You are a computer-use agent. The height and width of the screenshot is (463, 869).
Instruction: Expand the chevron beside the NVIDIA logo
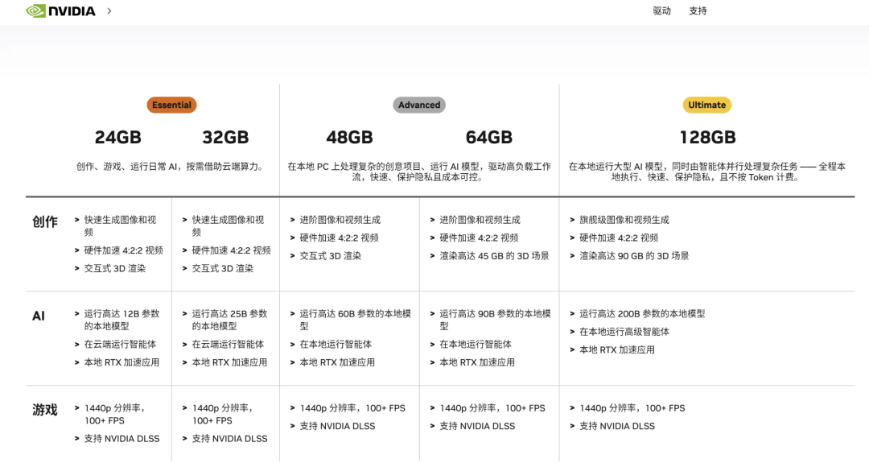coord(109,10)
